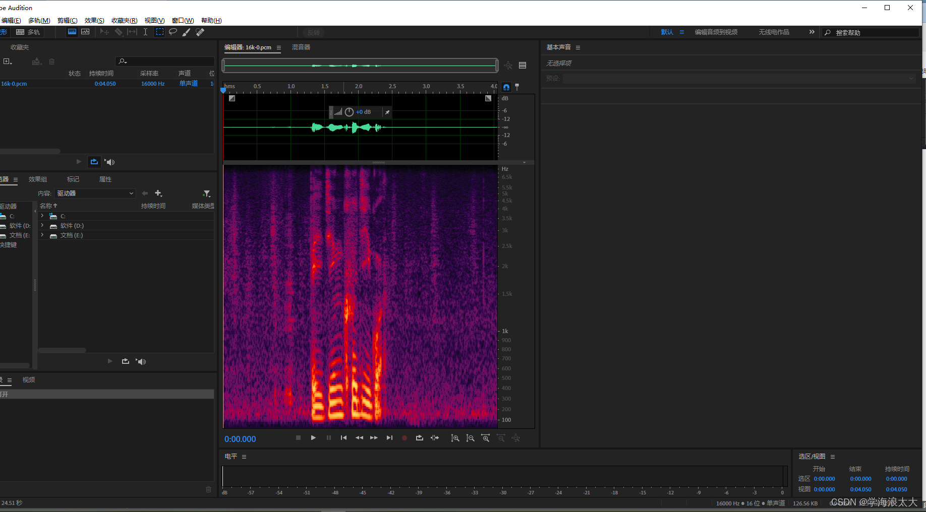Show the spectral pitch display
Viewport: 926px width, 512px height.
coord(85,32)
